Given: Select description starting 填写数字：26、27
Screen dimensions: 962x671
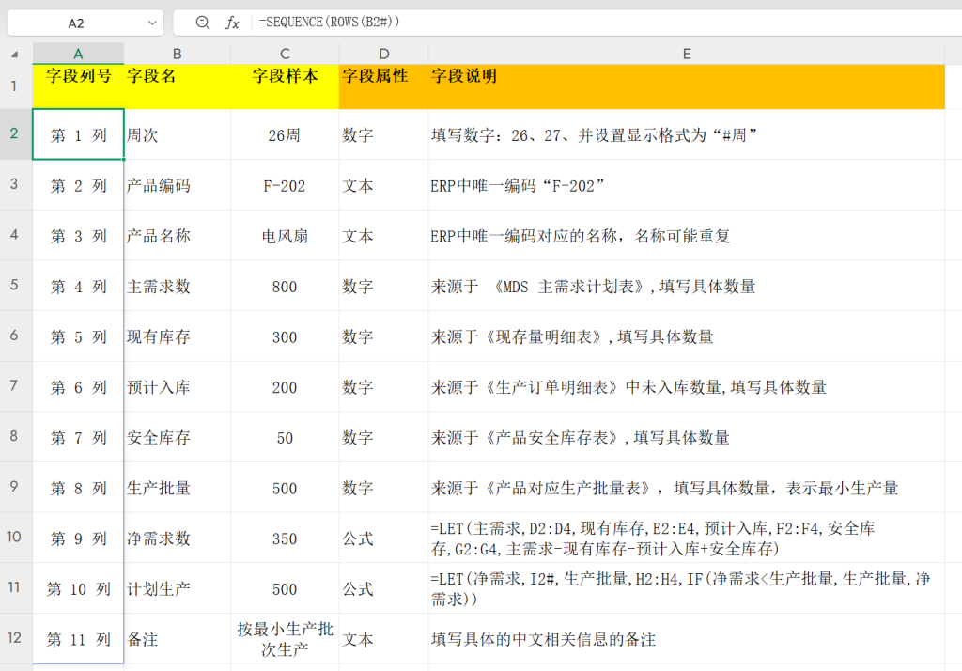Looking at the screenshot, I should (x=687, y=134).
